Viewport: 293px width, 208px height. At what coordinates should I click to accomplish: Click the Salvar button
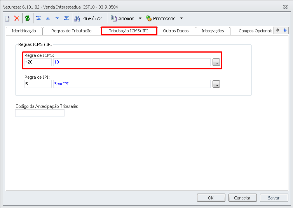(274, 198)
